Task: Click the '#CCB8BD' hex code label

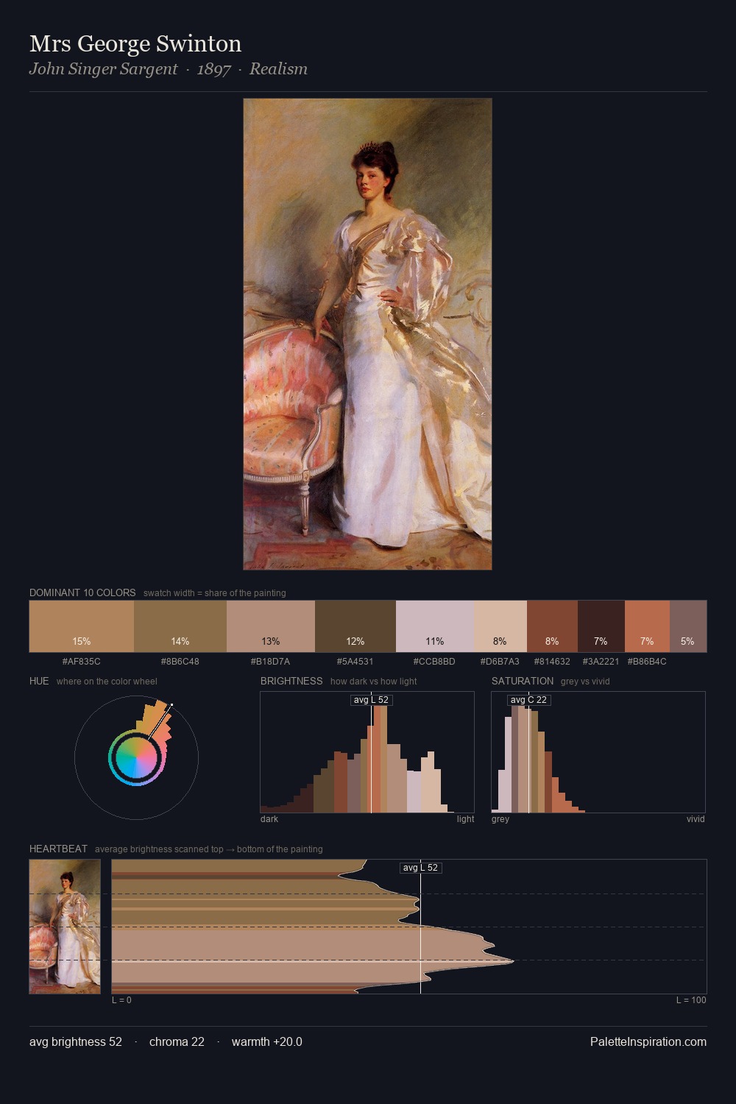Action: 434,662
